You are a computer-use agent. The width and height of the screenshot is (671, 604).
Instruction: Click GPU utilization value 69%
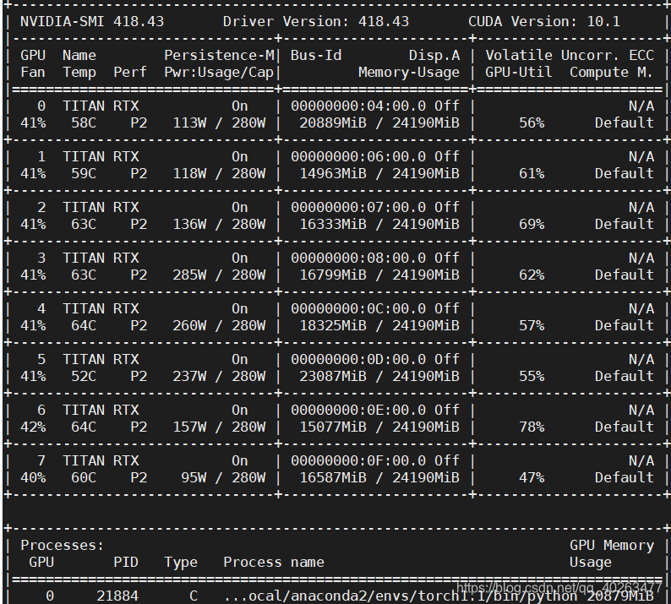(532, 224)
